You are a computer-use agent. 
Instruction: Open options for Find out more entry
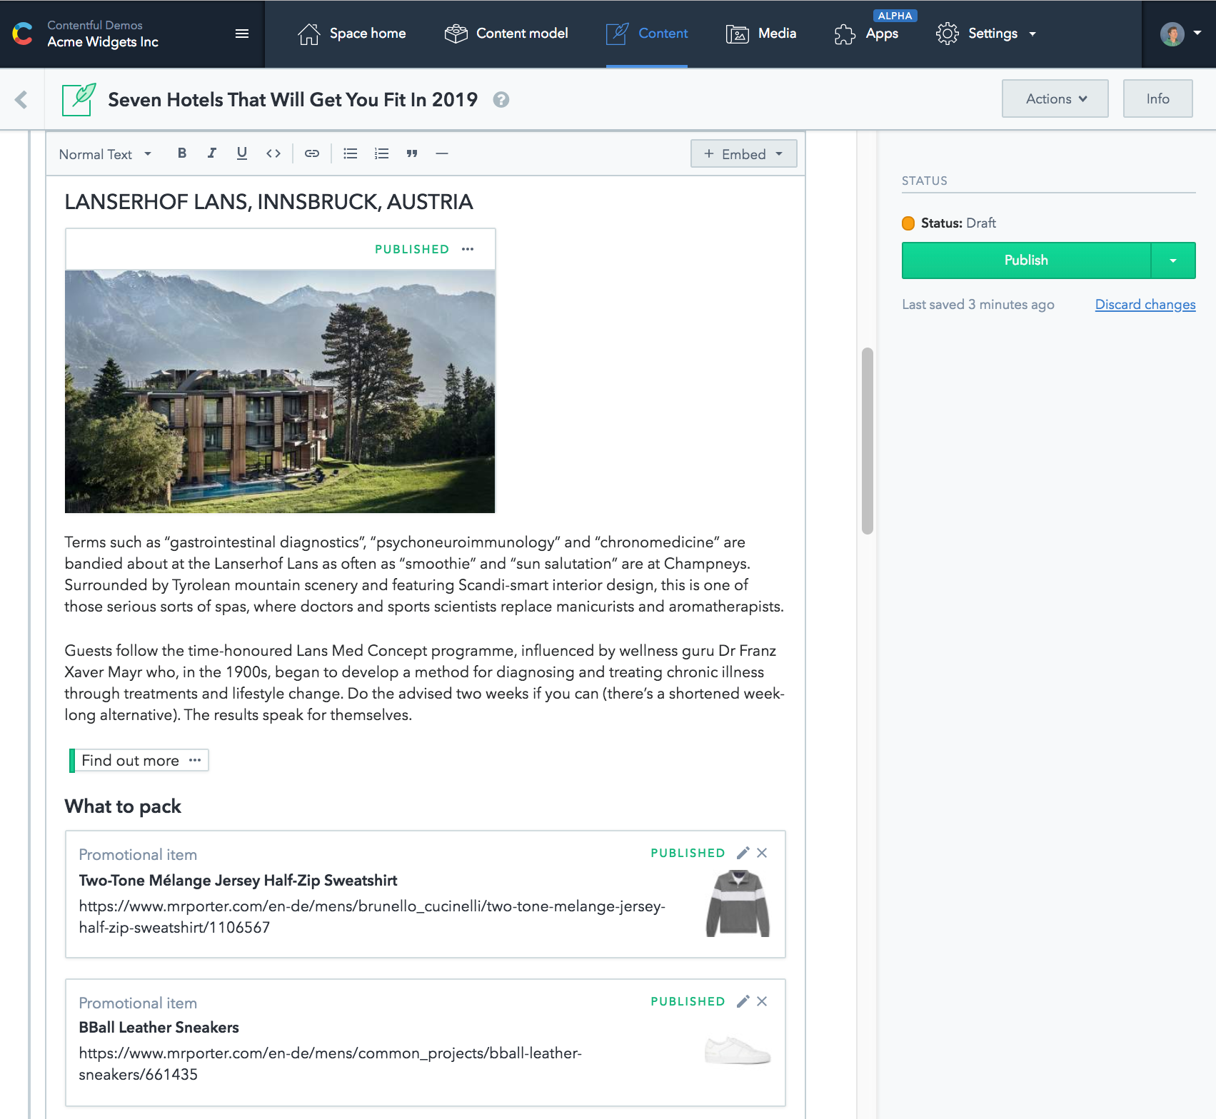tap(195, 760)
